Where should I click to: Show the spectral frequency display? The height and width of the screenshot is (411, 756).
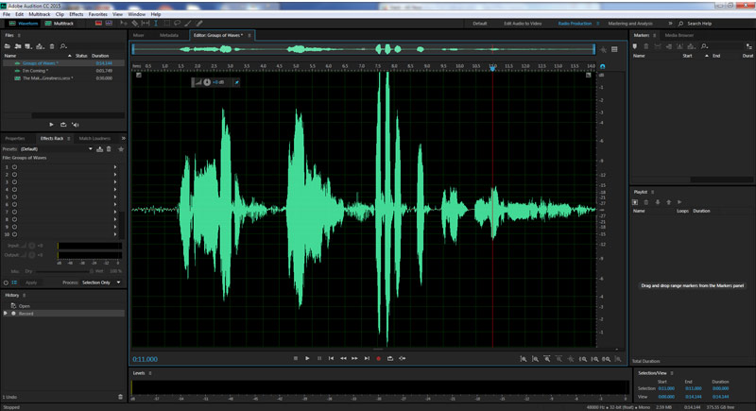click(x=98, y=23)
